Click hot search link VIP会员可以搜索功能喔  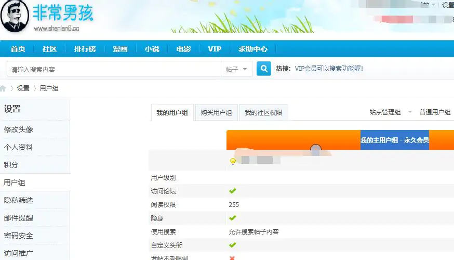pos(329,69)
